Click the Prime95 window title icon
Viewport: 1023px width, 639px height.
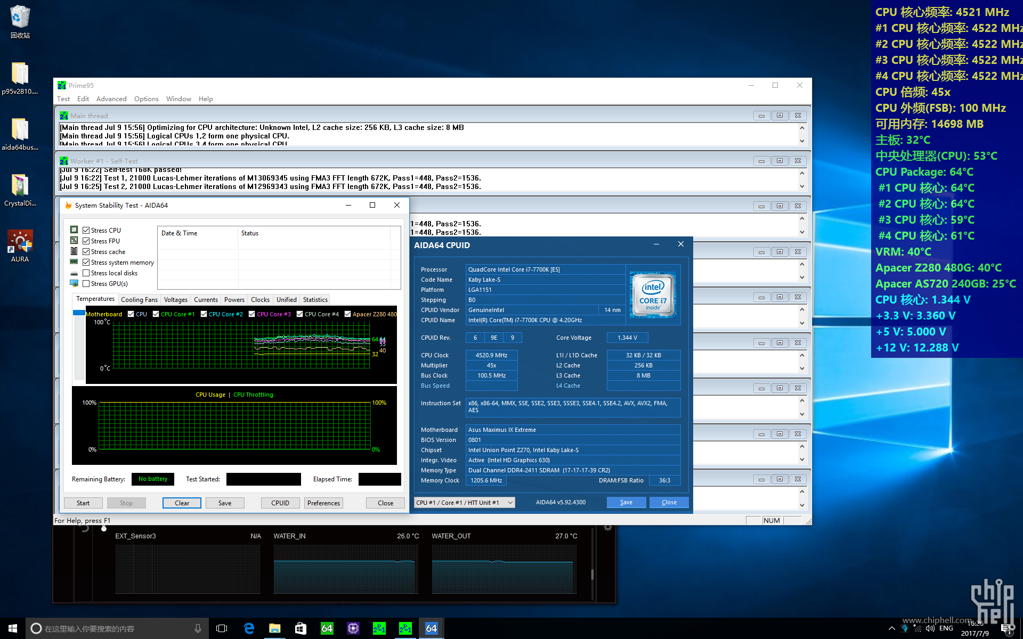(x=62, y=85)
